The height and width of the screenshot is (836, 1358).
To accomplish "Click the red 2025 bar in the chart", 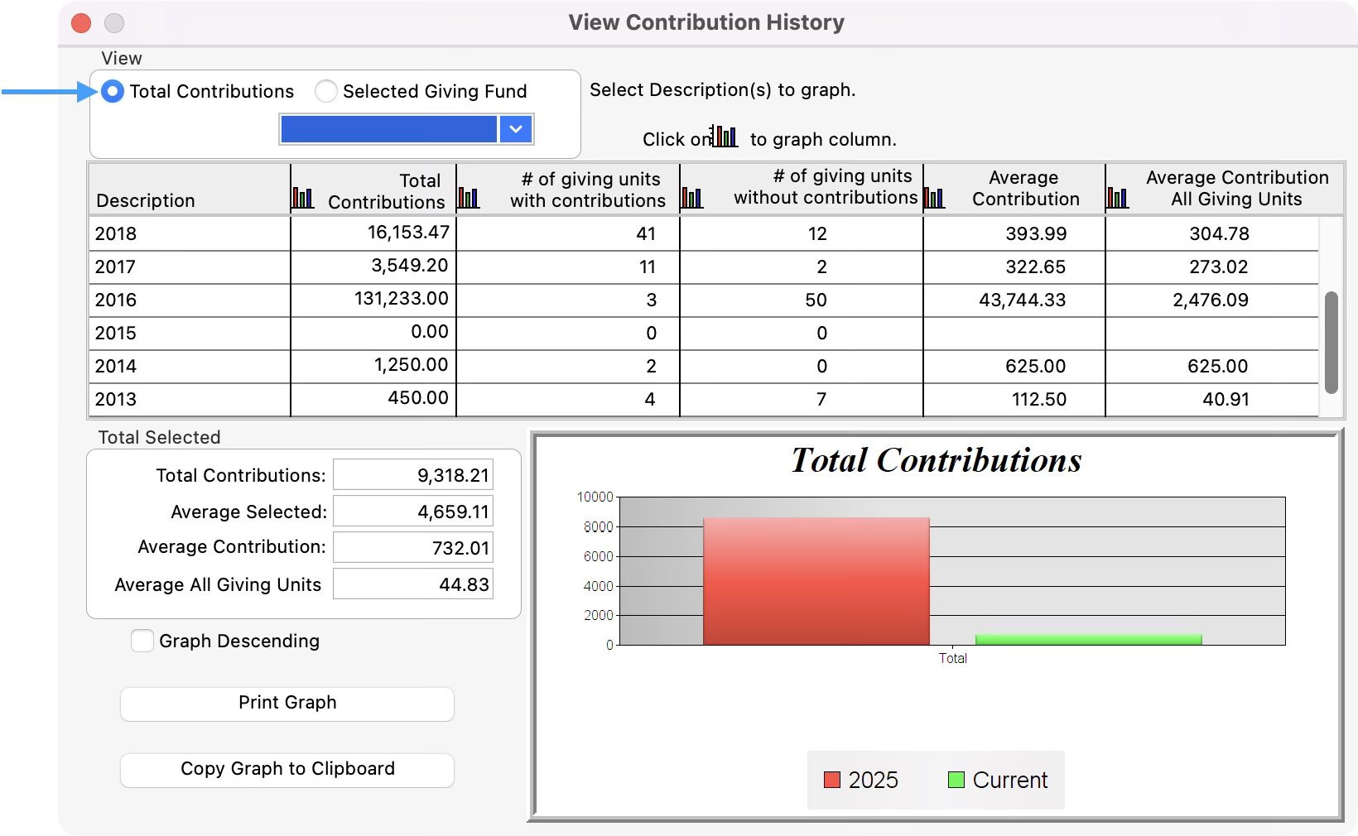I will 816,581.
